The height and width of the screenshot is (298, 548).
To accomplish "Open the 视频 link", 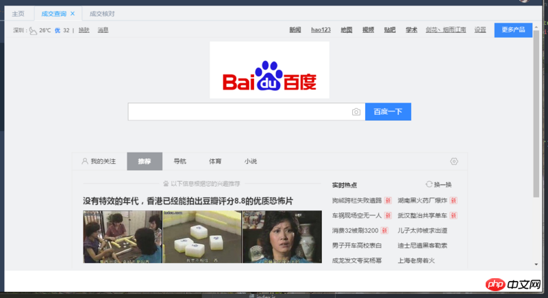I will point(368,30).
